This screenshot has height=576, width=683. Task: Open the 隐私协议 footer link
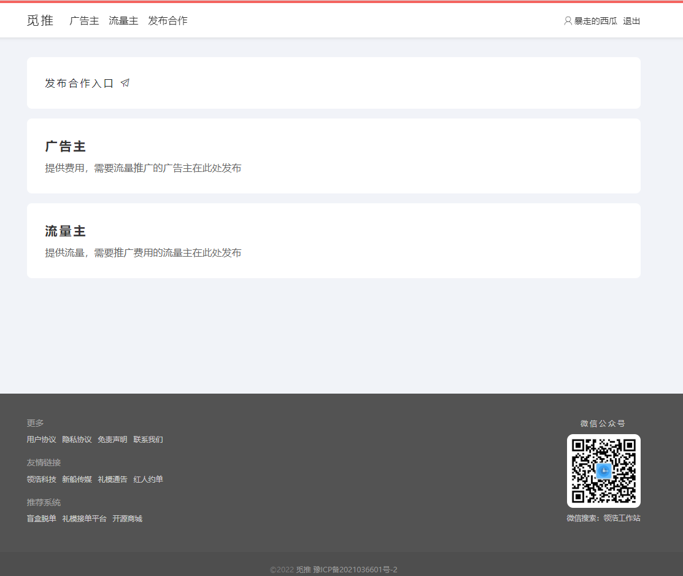(x=77, y=440)
